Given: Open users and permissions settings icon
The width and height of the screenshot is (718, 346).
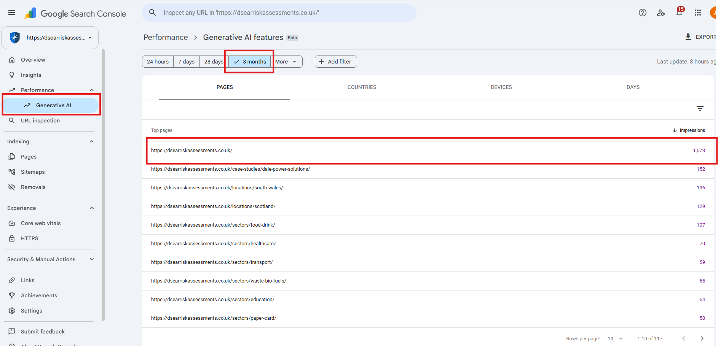Looking at the screenshot, I should coord(661,13).
